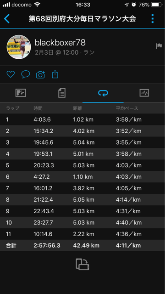
Task: Select the laps tab
Action: click(x=103, y=93)
